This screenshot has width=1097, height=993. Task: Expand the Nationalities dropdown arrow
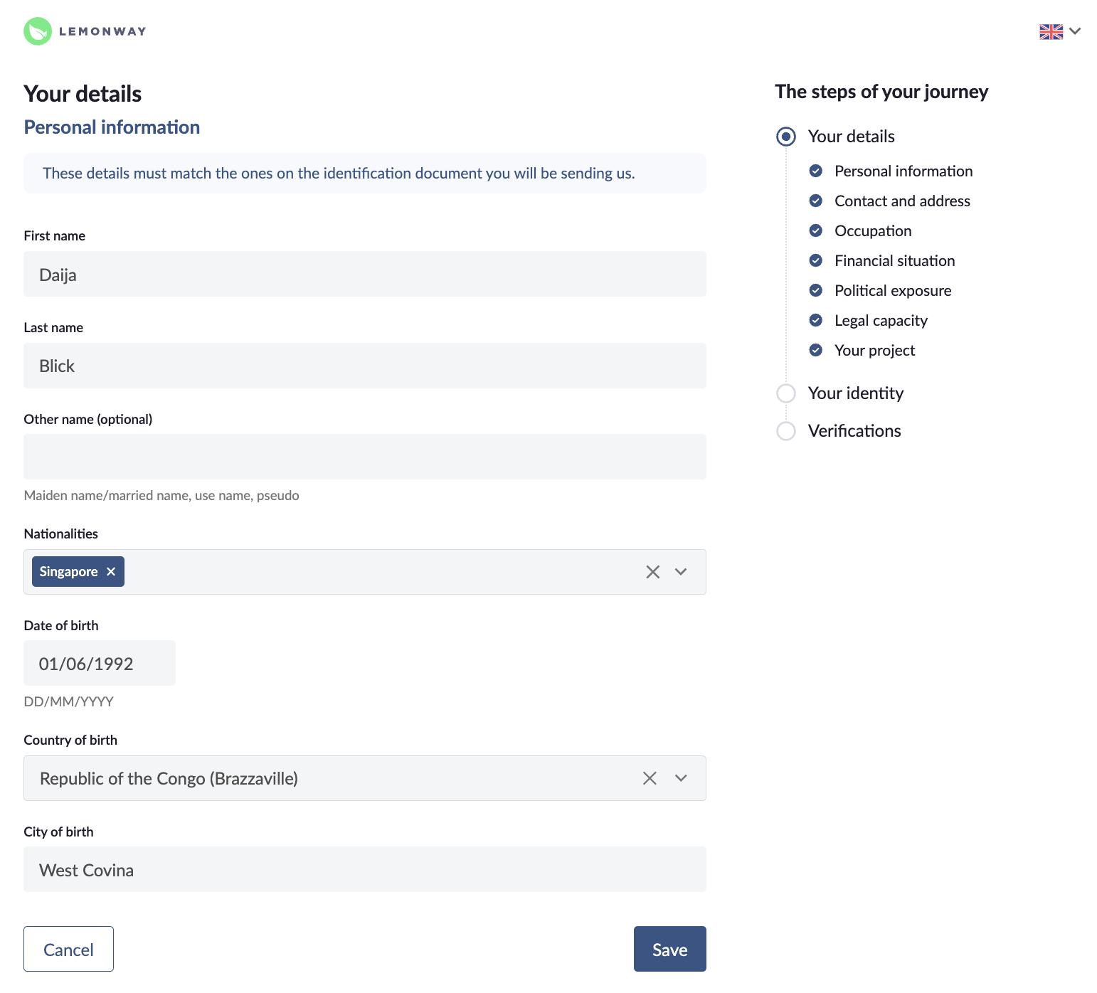pos(681,572)
